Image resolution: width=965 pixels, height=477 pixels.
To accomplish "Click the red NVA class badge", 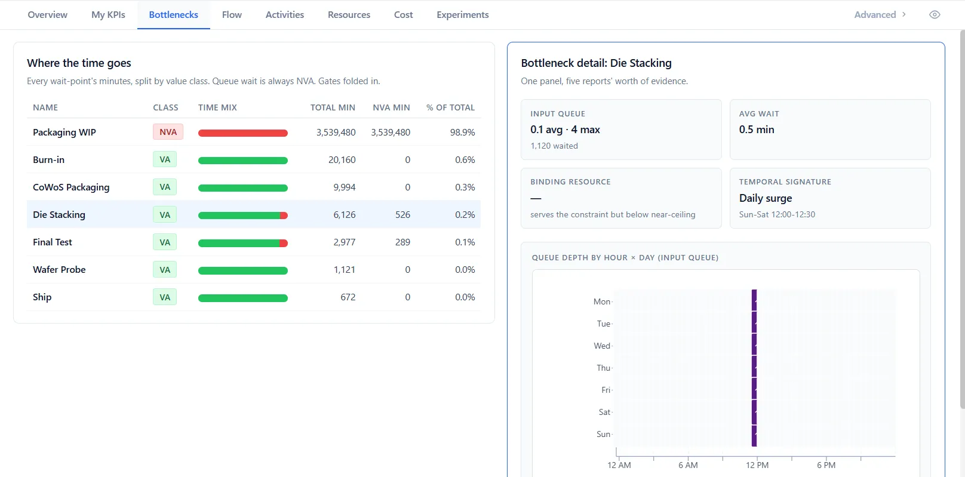I will (168, 132).
